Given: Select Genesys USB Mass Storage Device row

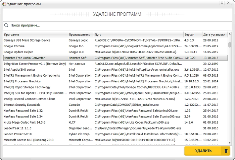Looking at the screenshot, I should pos(115,41).
